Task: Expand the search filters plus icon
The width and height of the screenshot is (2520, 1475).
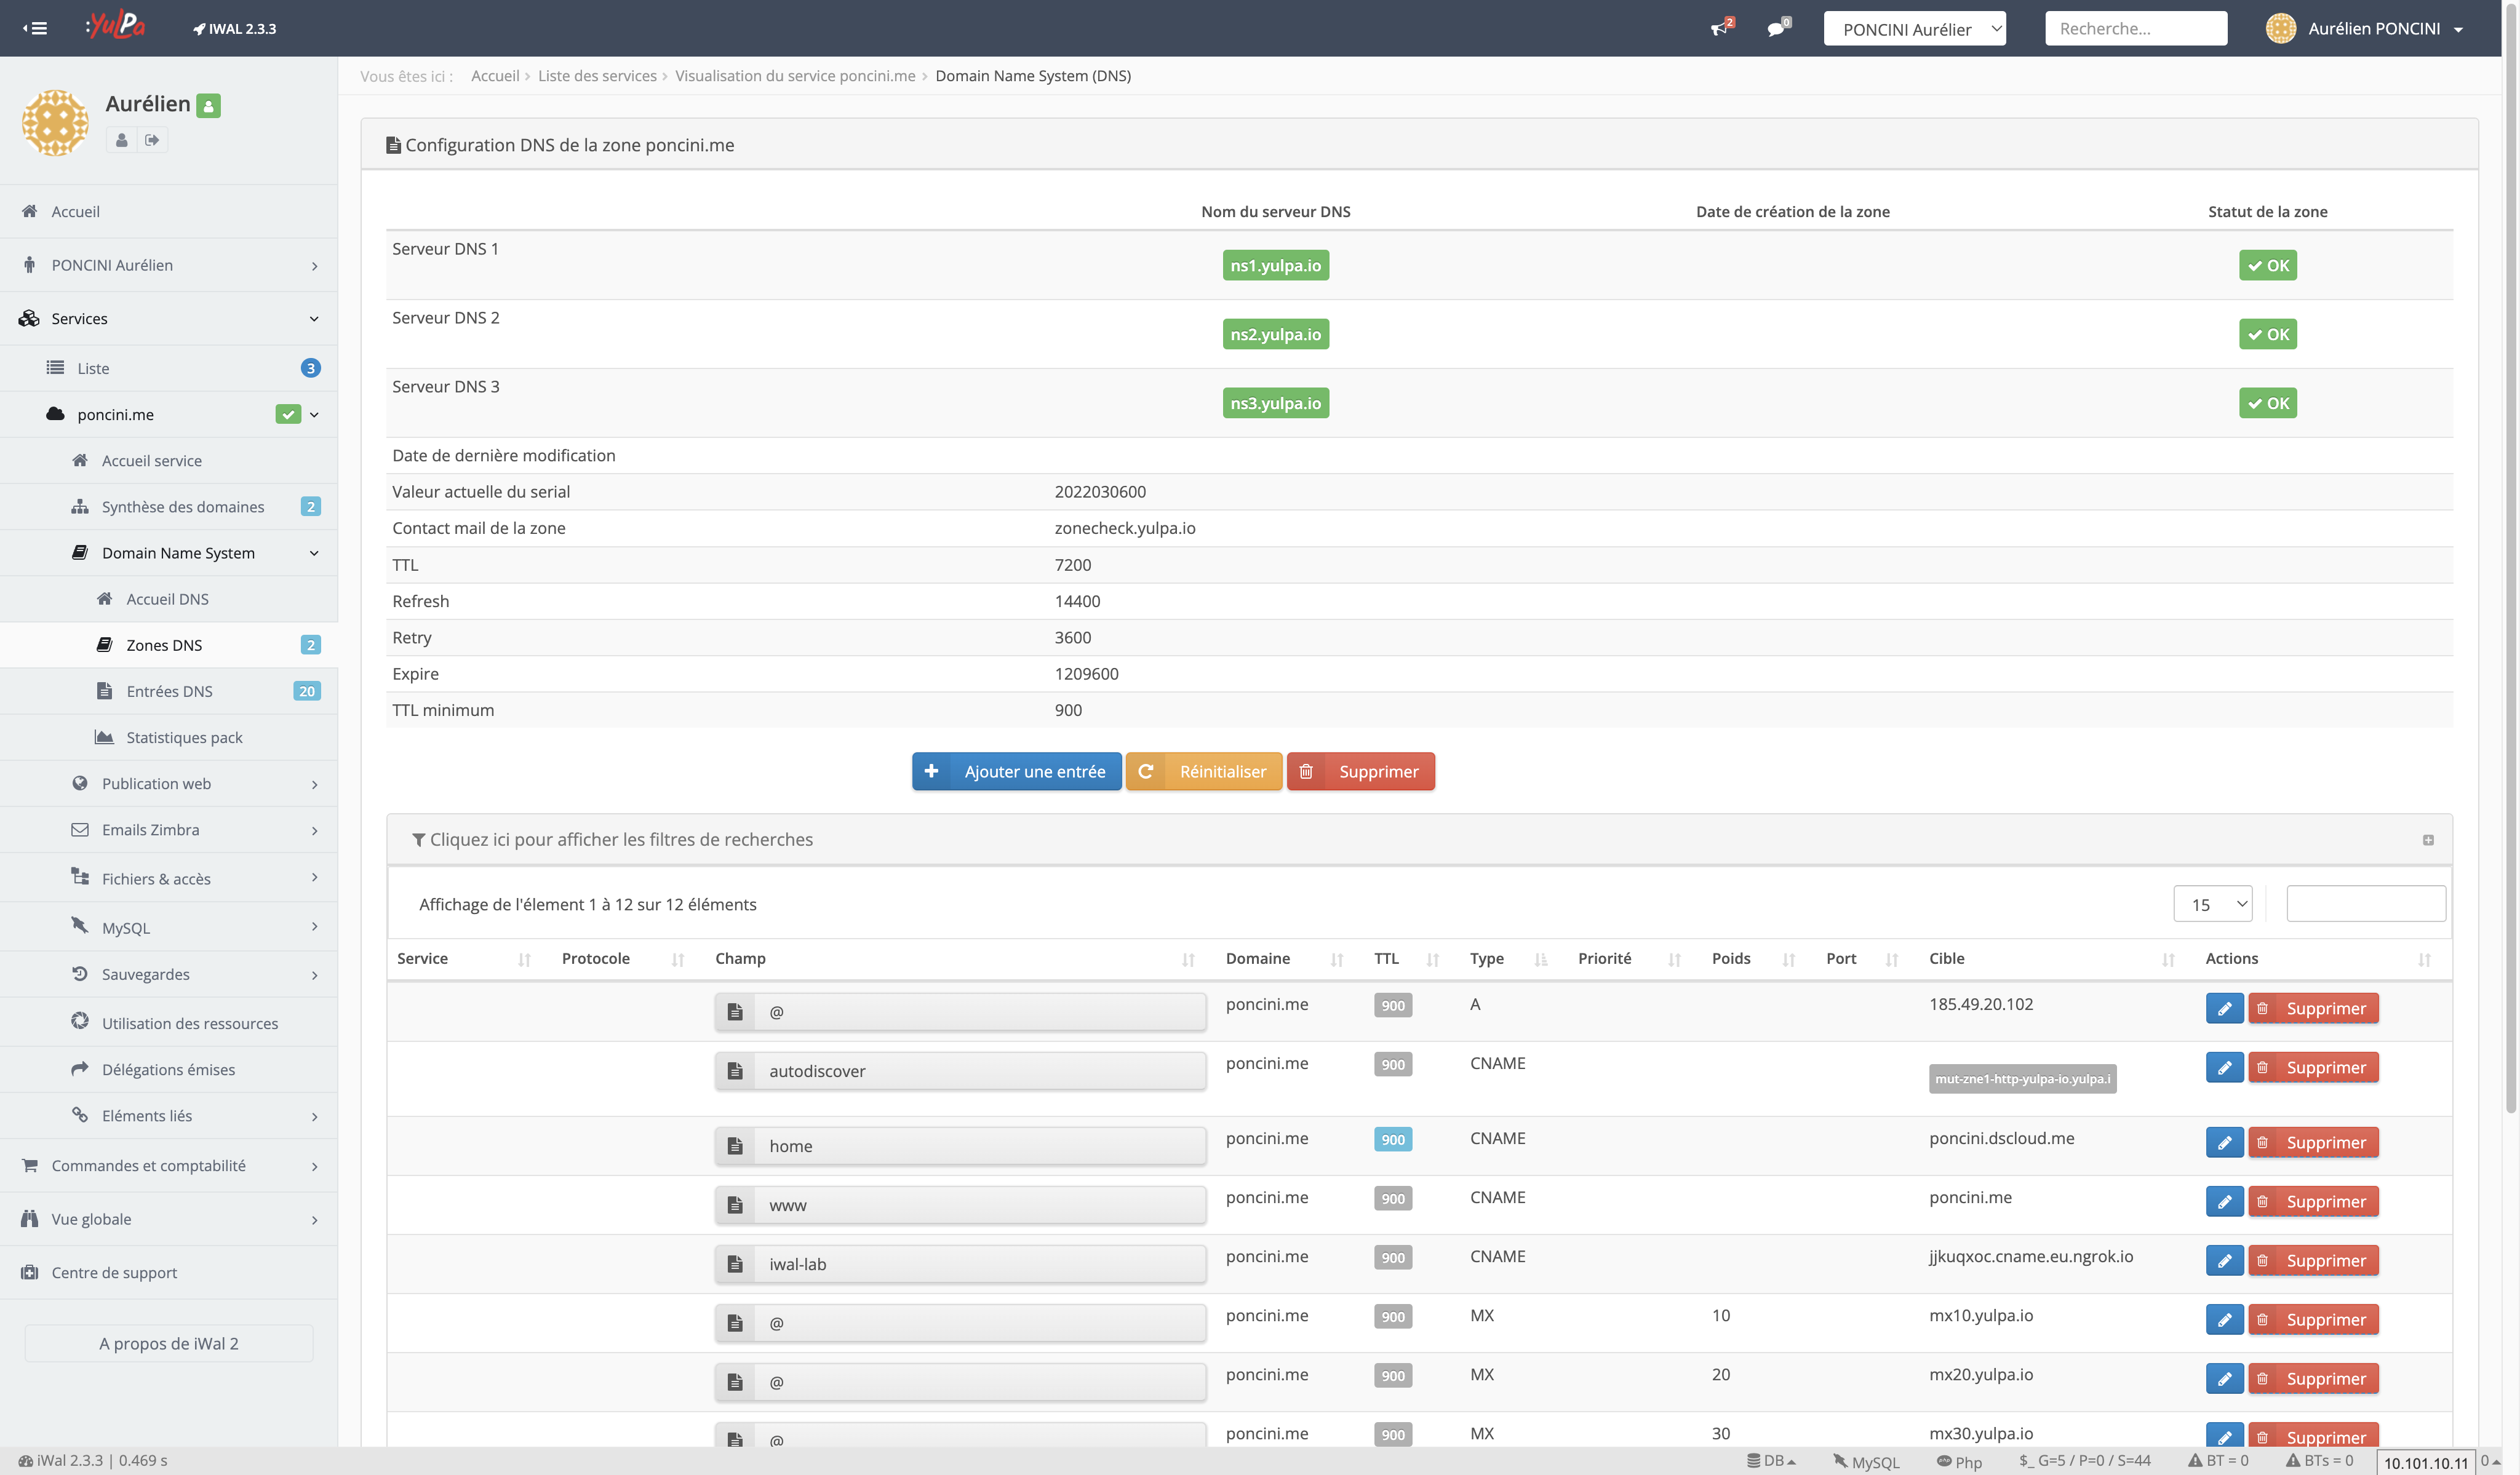Action: pyautogui.click(x=2427, y=840)
